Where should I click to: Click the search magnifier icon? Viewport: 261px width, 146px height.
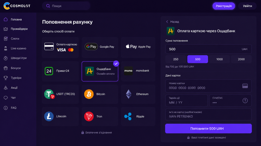48,6
